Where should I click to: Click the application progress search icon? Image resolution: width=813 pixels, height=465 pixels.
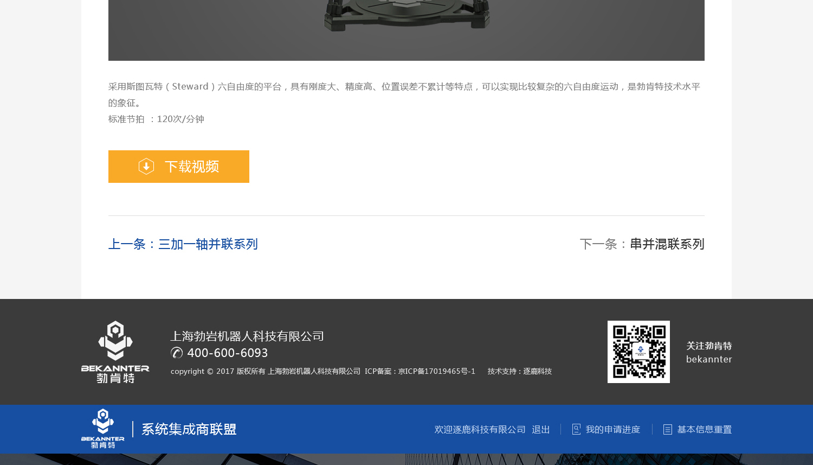576,429
